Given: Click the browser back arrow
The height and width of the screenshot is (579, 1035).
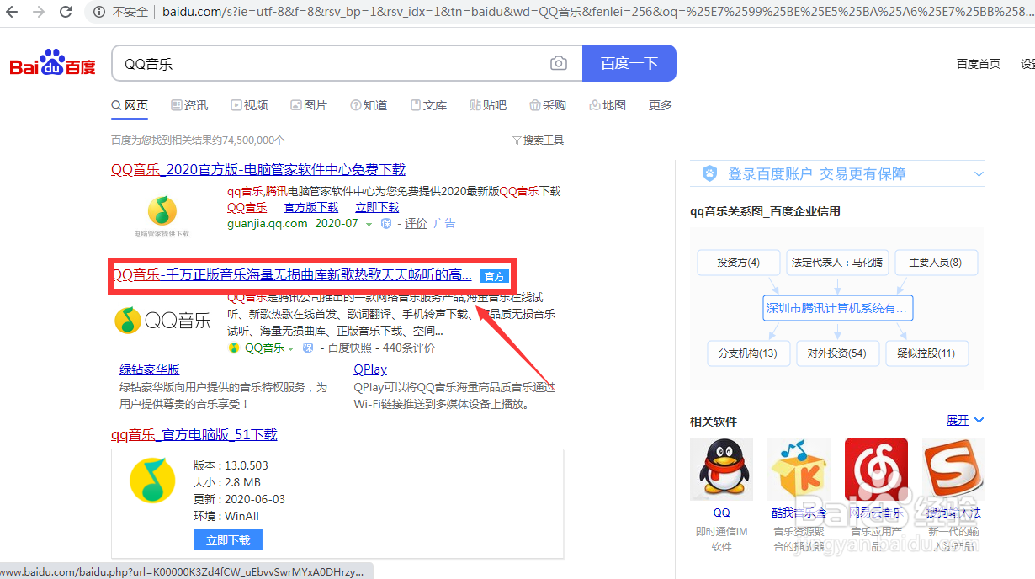Looking at the screenshot, I should (x=13, y=13).
